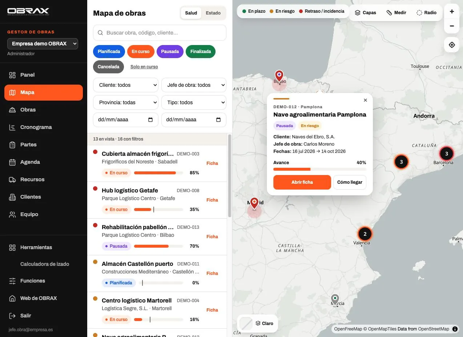The image size is (463, 337).
Task: Click the Mapa map icon in sidebar
Action: pos(12,92)
